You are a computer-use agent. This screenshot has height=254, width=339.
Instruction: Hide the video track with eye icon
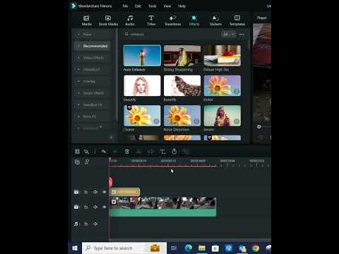click(x=105, y=207)
